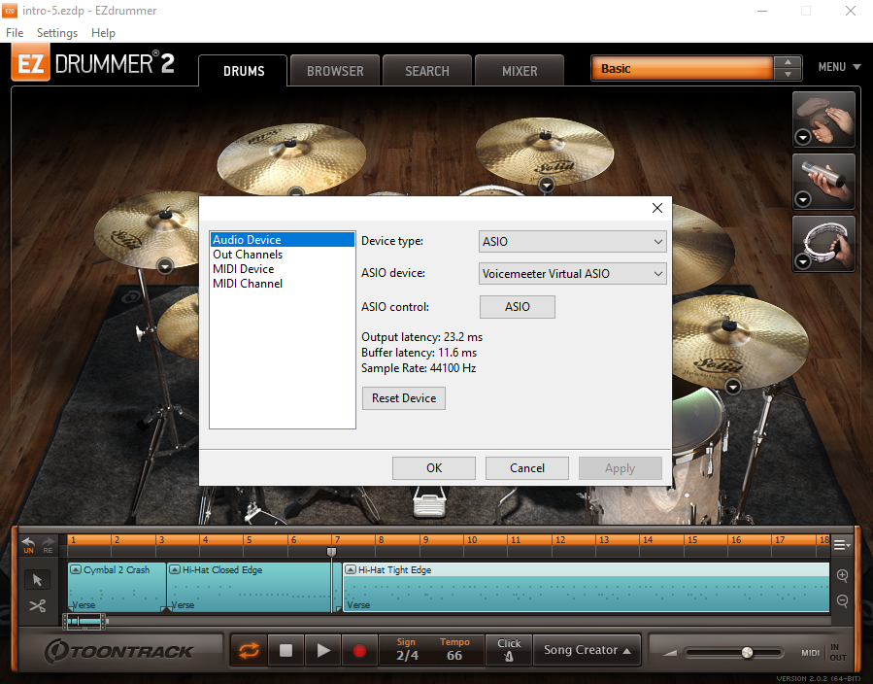873x684 pixels.
Task: Select Out Channels in settings list
Action: (283, 254)
